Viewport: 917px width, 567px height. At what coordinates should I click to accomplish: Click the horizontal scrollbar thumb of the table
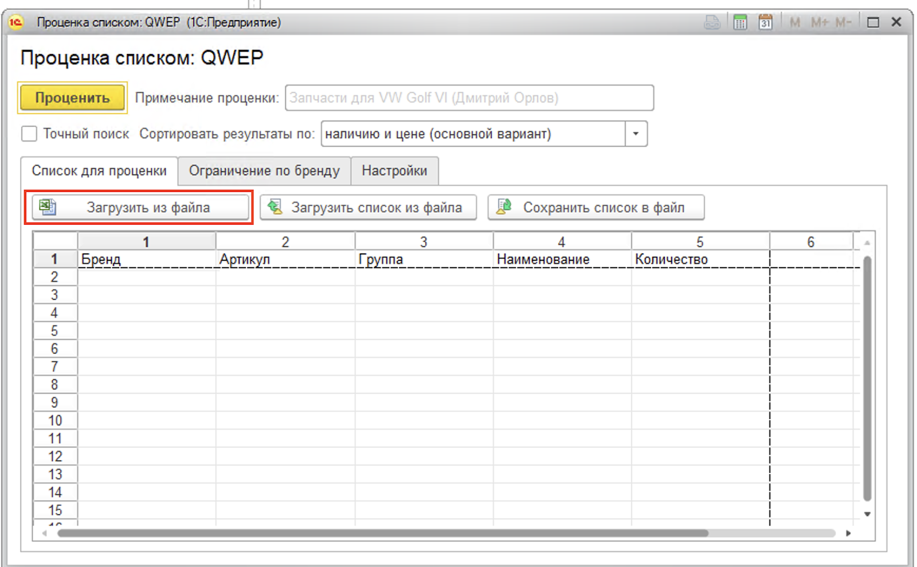point(383,533)
